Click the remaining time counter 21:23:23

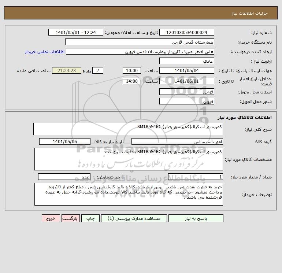[67, 71]
